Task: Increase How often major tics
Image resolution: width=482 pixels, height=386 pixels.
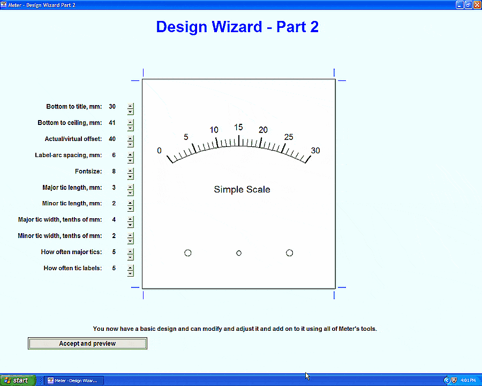Action: point(130,251)
